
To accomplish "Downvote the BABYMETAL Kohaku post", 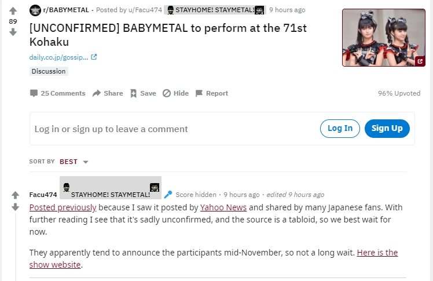I will 13,32.
